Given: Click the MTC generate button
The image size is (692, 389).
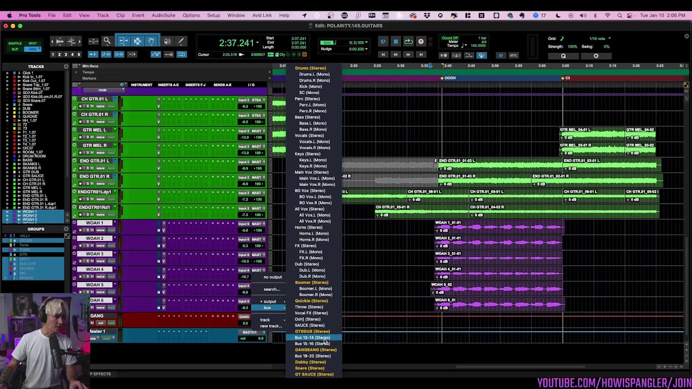Looking at the screenshot, I should 514,55.
